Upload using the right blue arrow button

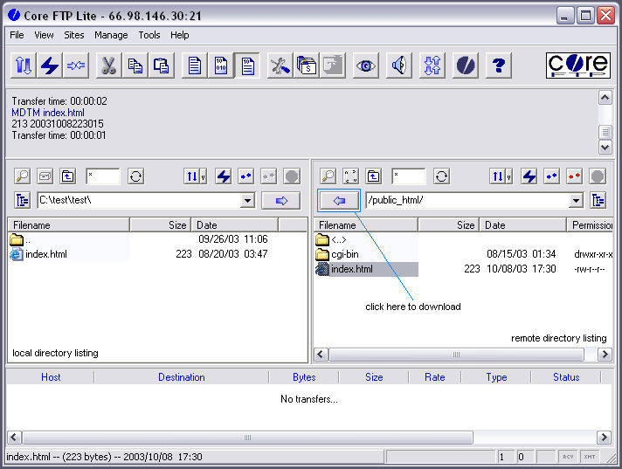[280, 201]
